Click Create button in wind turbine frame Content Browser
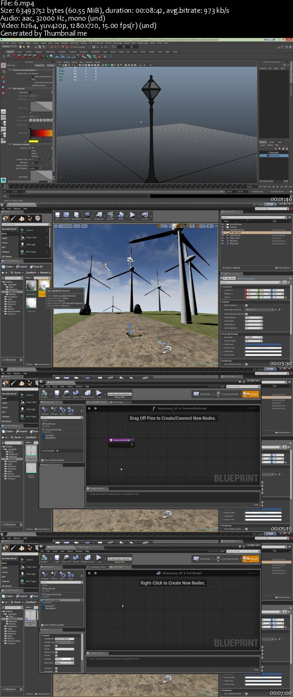The width and height of the screenshot is (293, 697). point(7,267)
